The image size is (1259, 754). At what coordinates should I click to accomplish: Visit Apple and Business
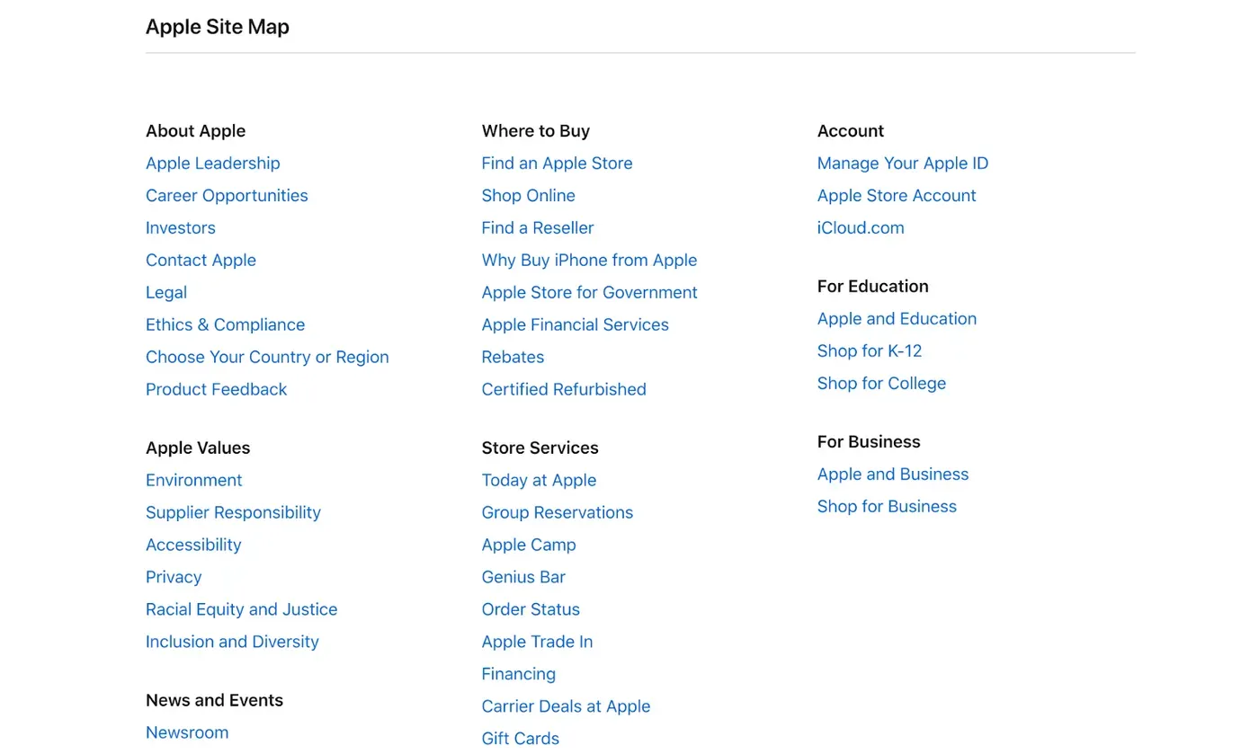coord(892,474)
